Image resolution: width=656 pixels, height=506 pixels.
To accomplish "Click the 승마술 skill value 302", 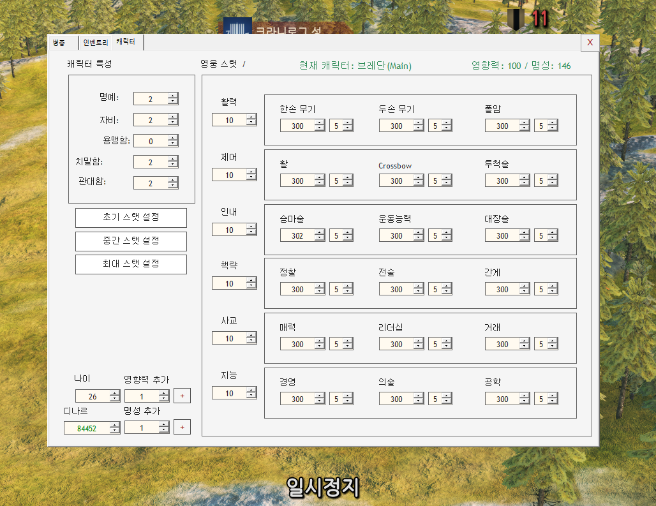I will point(297,235).
